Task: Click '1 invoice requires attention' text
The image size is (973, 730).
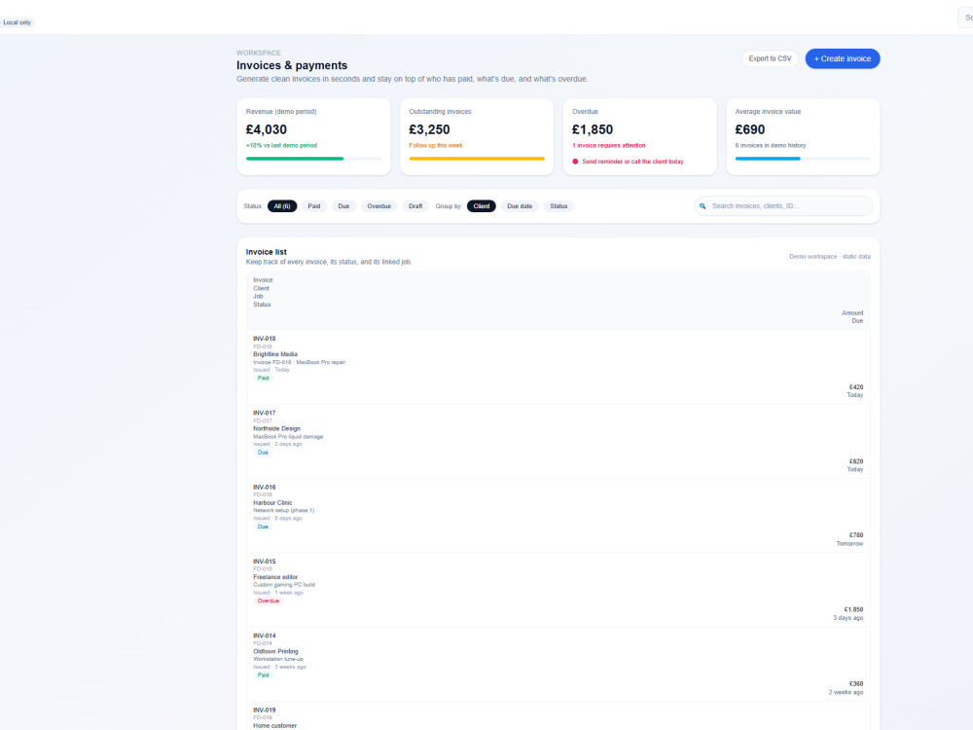Action: click(609, 145)
